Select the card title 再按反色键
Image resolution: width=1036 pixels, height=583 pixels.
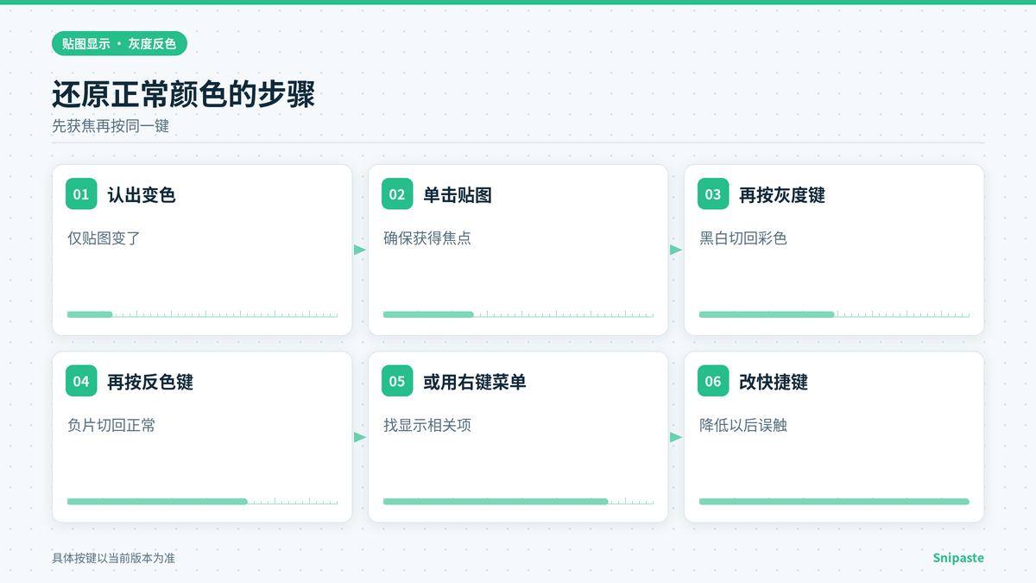150,382
